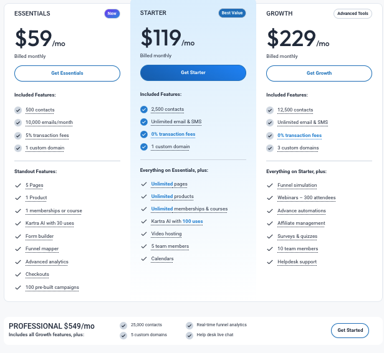Screen dimensions: 384x353
Task: Click Get Started for Professional plan
Action: 350,330
